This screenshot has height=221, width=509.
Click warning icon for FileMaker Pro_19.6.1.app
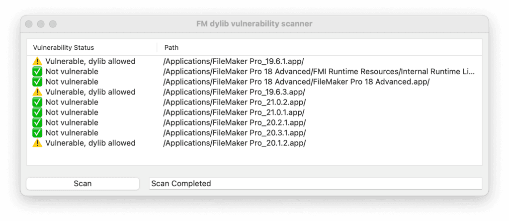click(x=37, y=61)
